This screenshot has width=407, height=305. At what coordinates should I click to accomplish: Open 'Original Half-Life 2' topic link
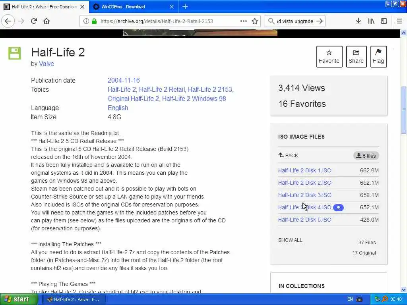click(134, 98)
